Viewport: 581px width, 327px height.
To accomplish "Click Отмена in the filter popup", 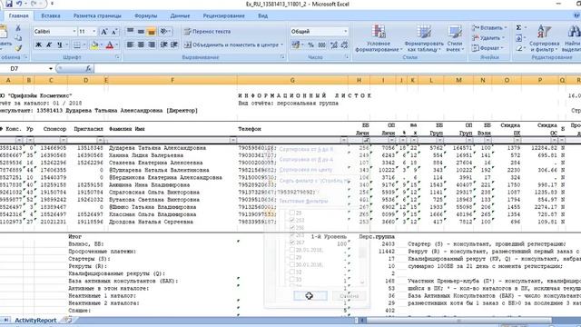I will pyautogui.click(x=349, y=295).
